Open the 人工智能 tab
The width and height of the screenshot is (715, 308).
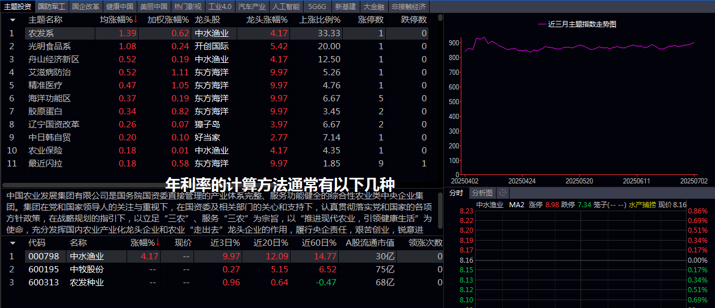tap(286, 7)
